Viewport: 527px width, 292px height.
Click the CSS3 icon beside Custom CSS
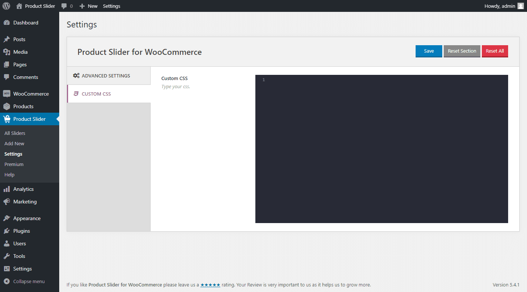click(x=76, y=94)
